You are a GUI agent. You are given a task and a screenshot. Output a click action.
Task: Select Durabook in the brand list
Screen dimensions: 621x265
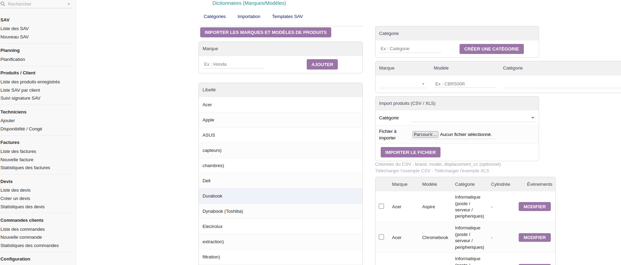click(212, 196)
